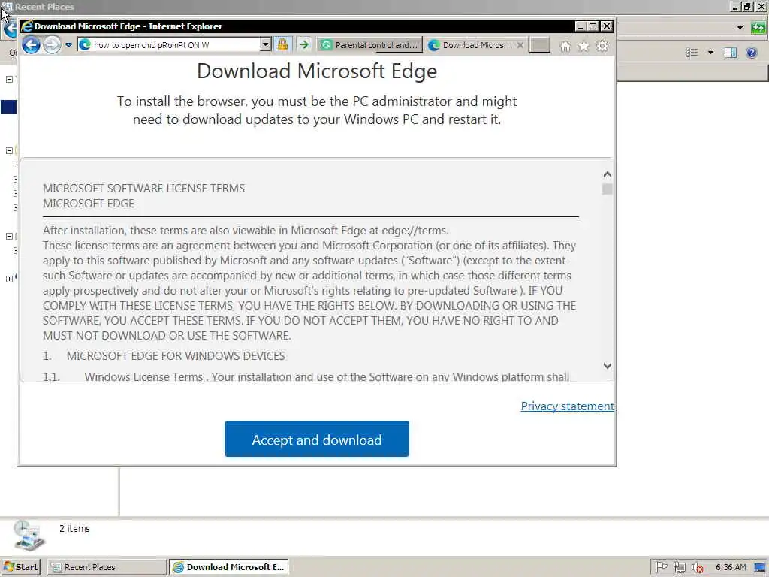Click Accept and download button

[x=317, y=439]
